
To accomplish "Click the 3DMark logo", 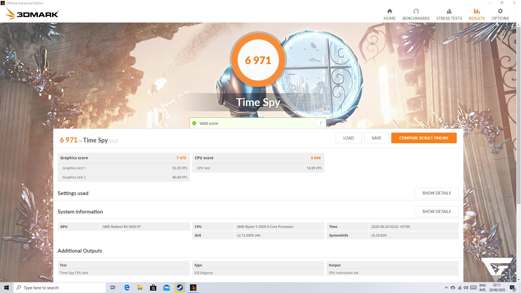I will point(32,14).
